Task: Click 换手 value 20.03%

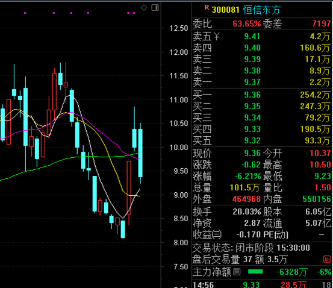Action: coord(247,211)
